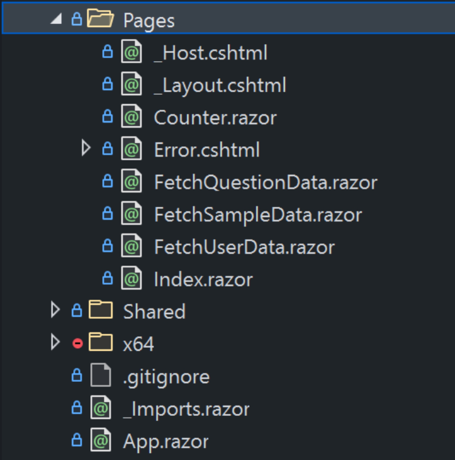
Task: Expand the Error.cshtml node arrow
Action: (86, 148)
